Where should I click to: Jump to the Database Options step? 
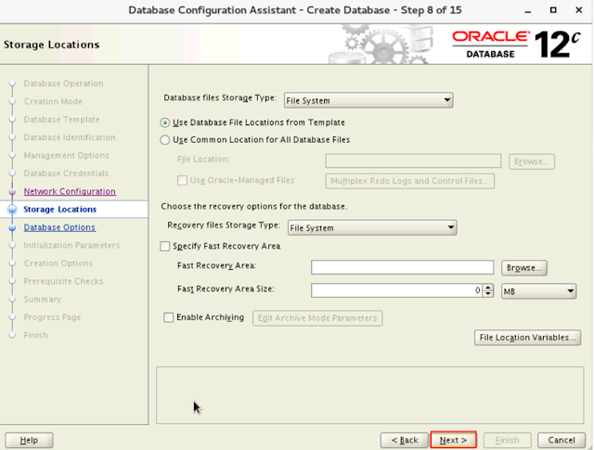coord(59,227)
